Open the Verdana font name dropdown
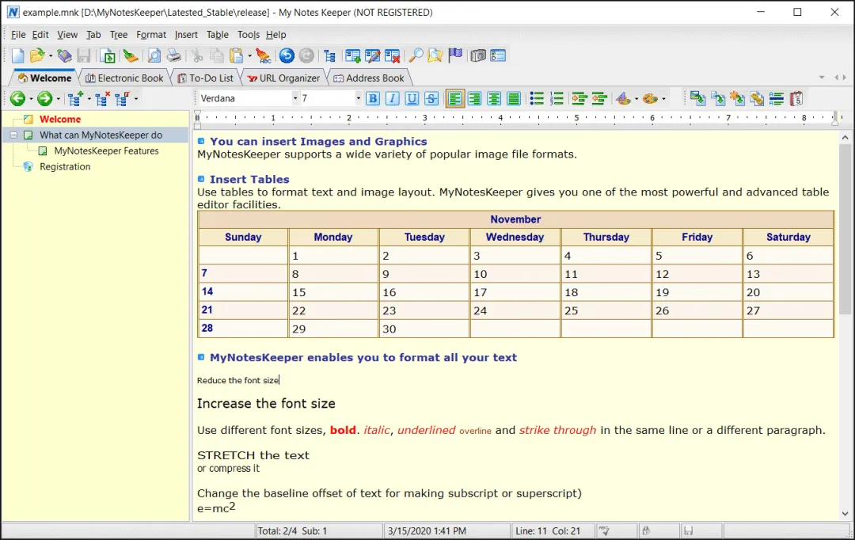855x540 pixels. pyautogui.click(x=295, y=99)
